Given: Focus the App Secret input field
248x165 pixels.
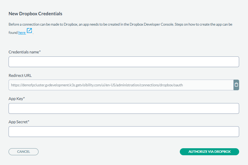Looking at the screenshot, I should (124, 131).
